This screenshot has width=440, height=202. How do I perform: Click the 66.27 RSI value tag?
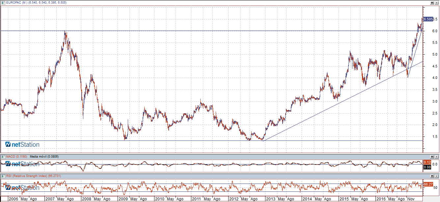pos(428,185)
